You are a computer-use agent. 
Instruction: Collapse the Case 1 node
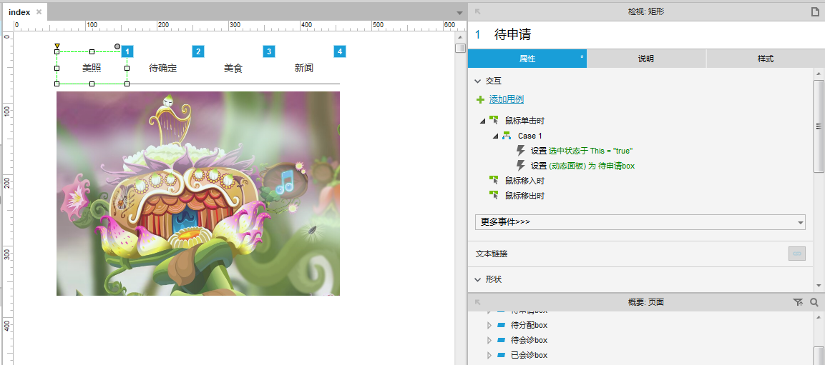495,136
